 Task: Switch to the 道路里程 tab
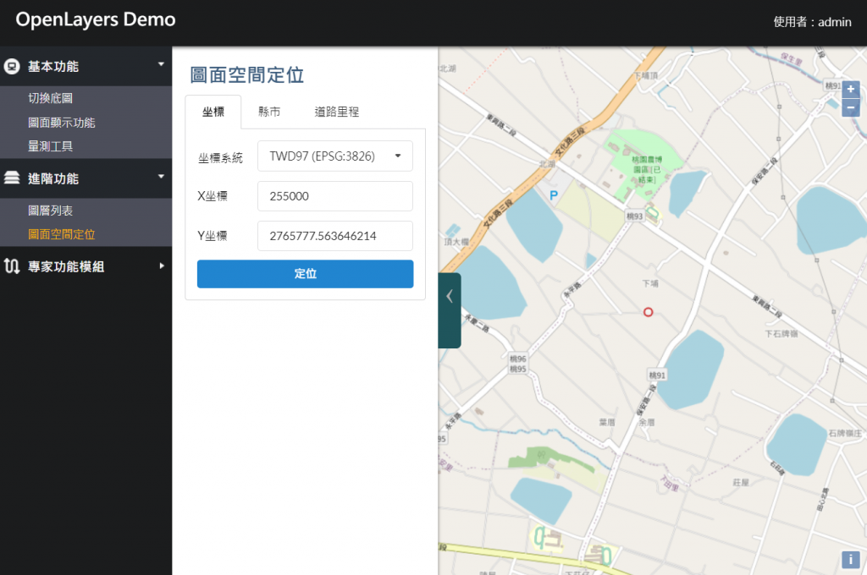pos(337,112)
